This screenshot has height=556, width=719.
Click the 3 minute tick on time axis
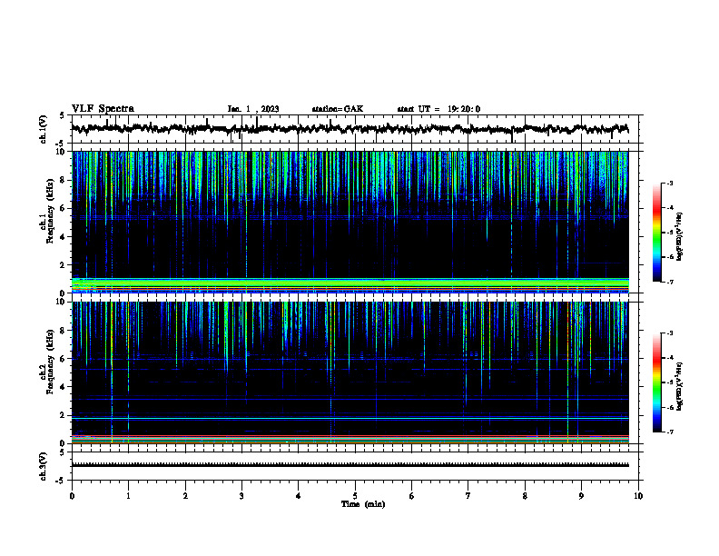[x=241, y=496]
